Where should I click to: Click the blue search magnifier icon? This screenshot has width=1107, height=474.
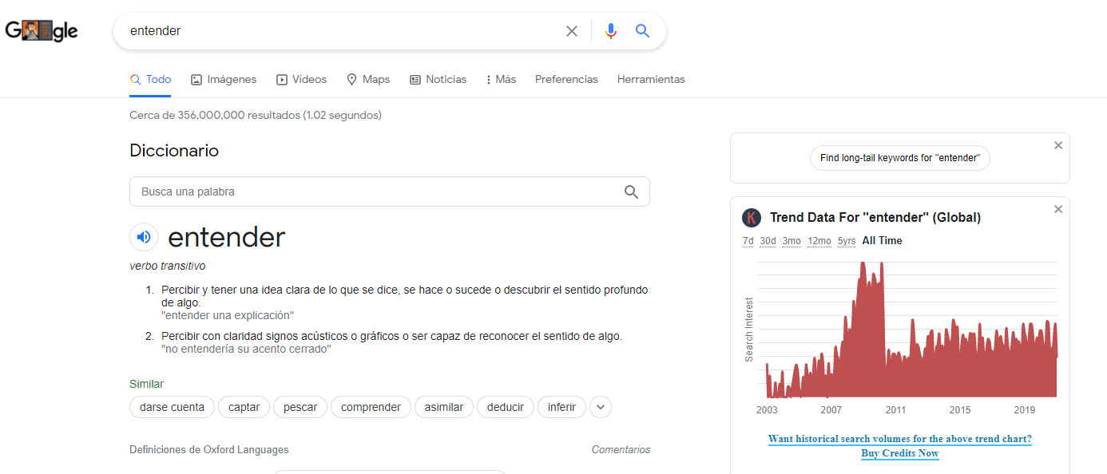[x=642, y=30]
